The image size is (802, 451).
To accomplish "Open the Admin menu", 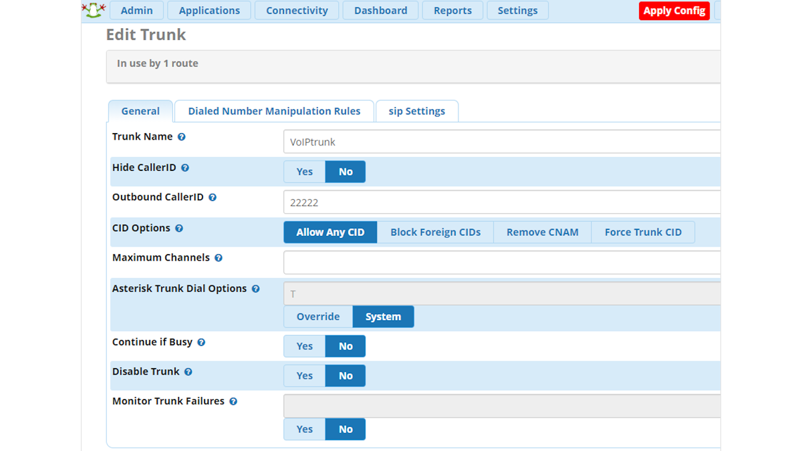I will click(137, 10).
